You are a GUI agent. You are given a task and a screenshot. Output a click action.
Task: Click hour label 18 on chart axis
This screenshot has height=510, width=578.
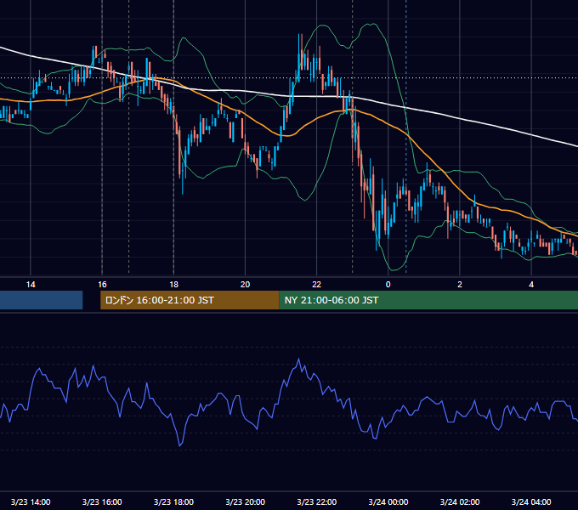(173, 284)
